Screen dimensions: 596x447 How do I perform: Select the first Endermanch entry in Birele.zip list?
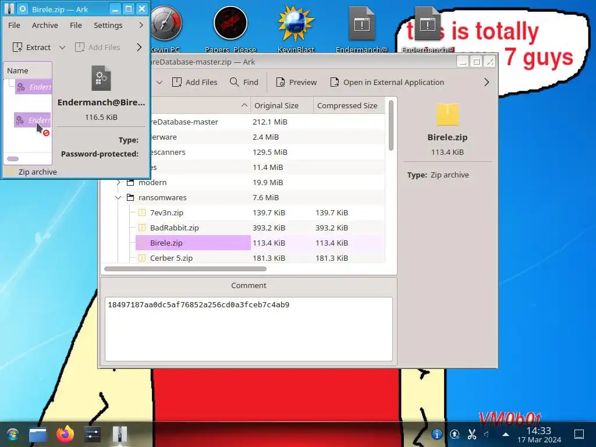coord(33,87)
